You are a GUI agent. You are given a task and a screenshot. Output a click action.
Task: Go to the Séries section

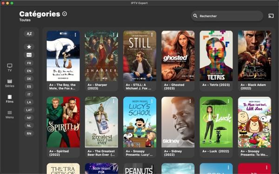(x=10, y=83)
